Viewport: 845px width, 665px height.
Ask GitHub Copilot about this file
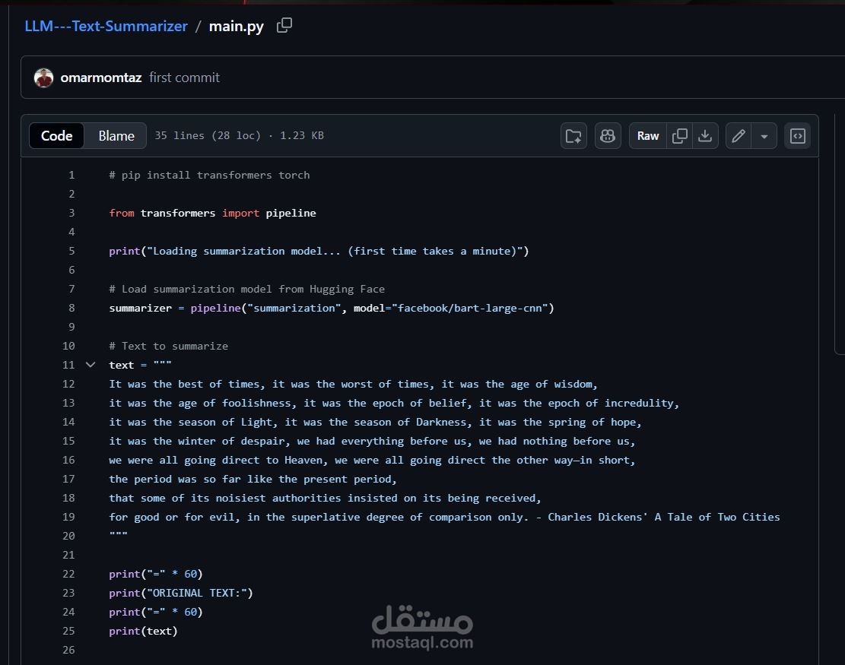click(x=608, y=135)
